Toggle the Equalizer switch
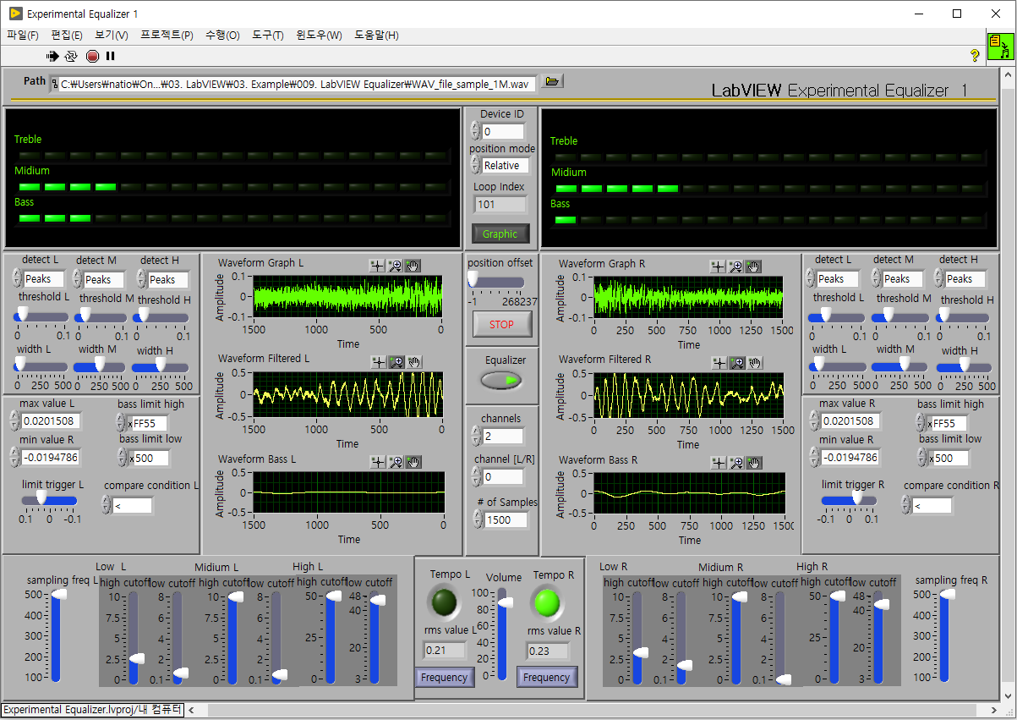 click(x=502, y=381)
